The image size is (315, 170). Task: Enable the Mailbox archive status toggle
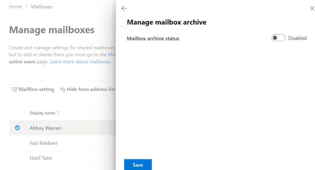click(x=278, y=38)
